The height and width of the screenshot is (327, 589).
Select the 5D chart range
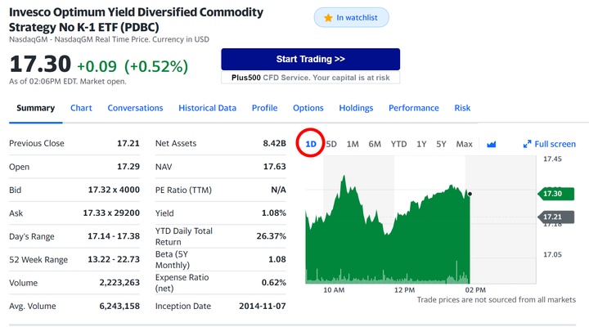(x=331, y=144)
